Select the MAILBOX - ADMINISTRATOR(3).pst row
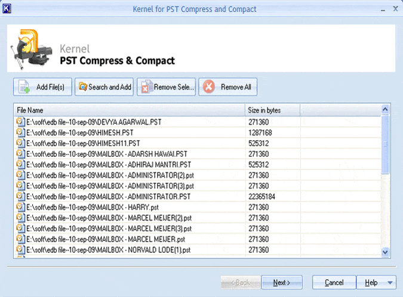 pyautogui.click(x=198, y=186)
